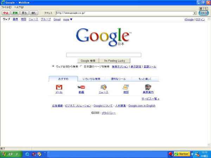Viewport: 211px width, 158px height.
Task: Click the ログイン sign-in link
Action: coord(200,19)
